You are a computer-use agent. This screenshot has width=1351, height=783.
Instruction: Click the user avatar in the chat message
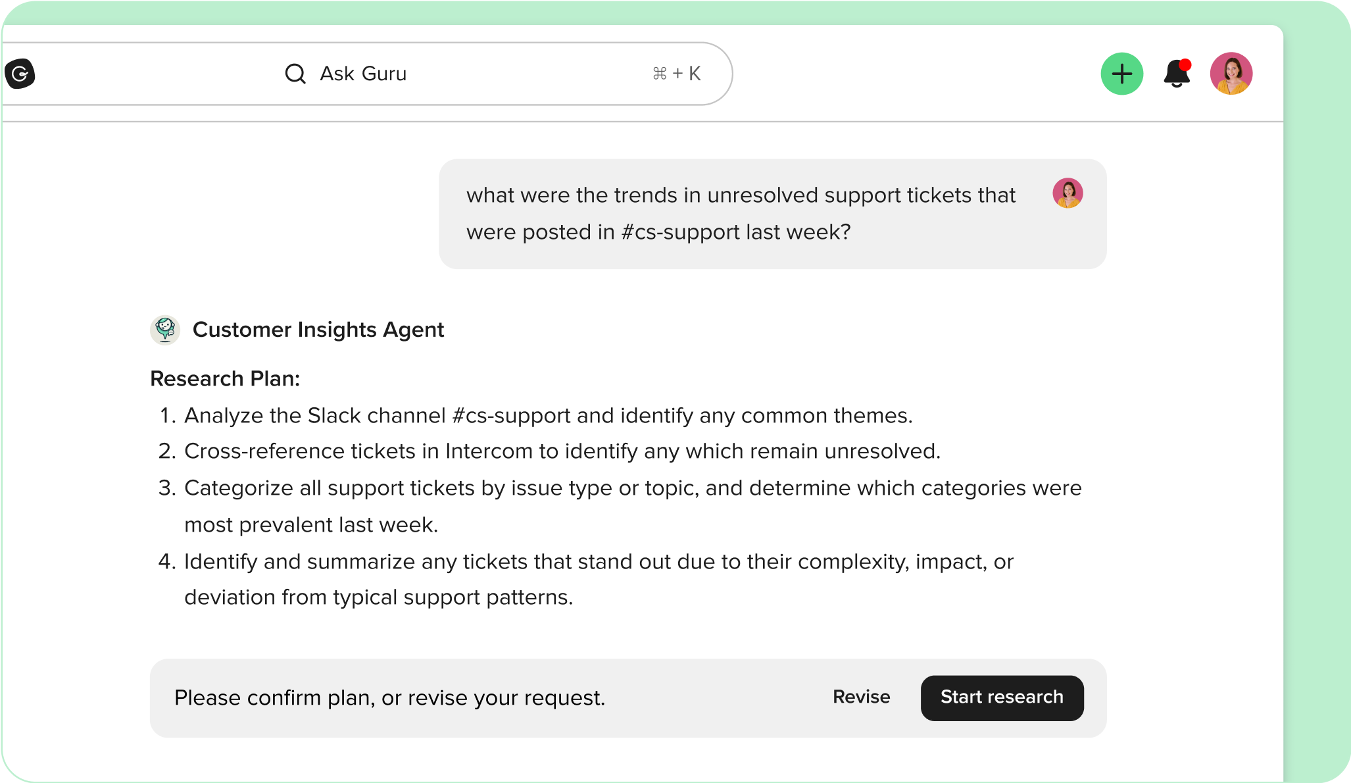coord(1068,193)
